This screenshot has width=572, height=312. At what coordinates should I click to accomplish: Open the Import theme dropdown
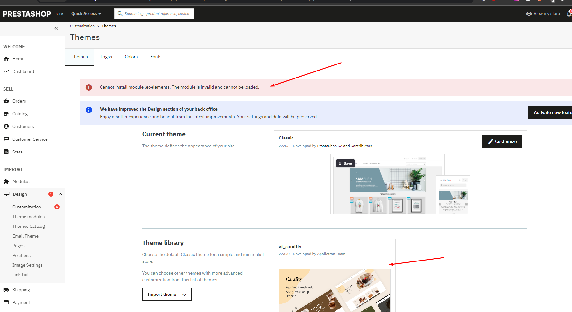[167, 294]
